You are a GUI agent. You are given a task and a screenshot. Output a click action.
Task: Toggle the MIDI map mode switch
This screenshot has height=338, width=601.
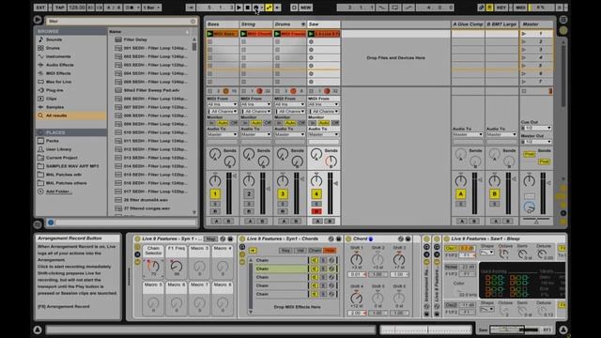click(x=520, y=8)
